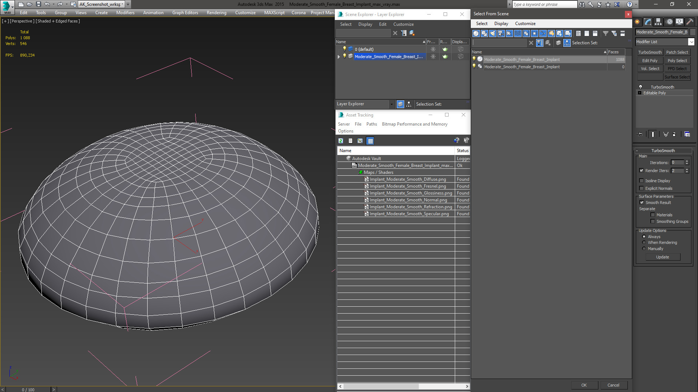Switch Select From Scene to Sort by Hierarchy

point(567,43)
